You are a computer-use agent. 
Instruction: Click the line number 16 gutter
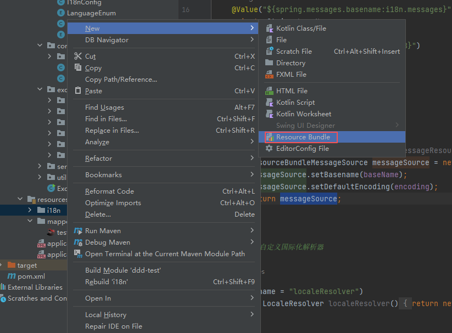click(x=186, y=10)
